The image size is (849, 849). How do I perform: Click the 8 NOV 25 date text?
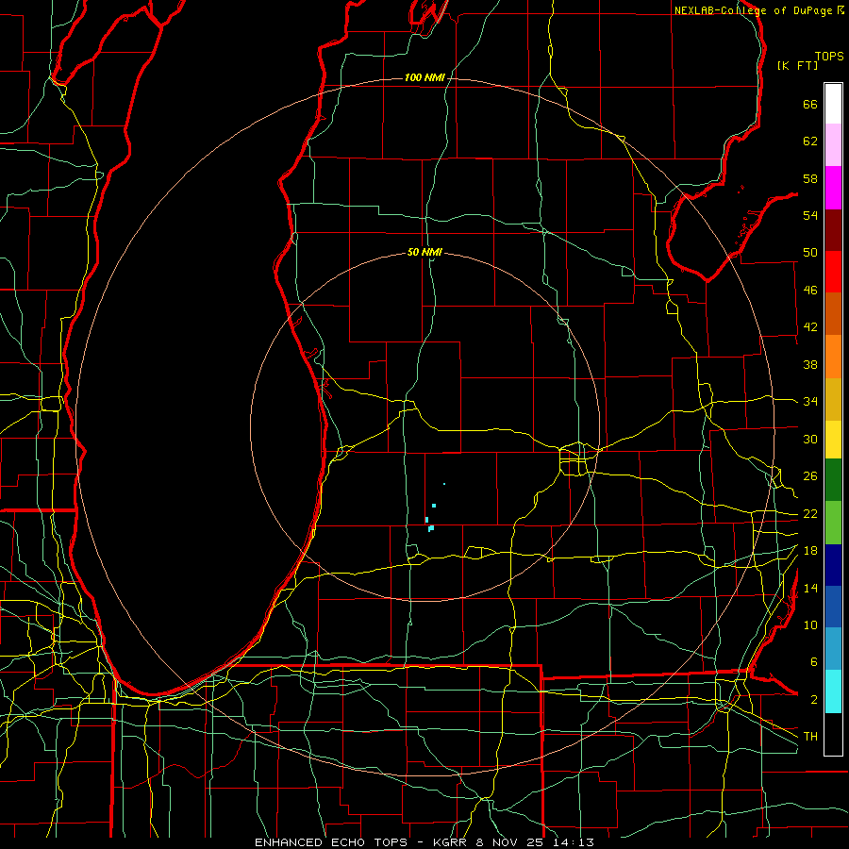point(511,842)
